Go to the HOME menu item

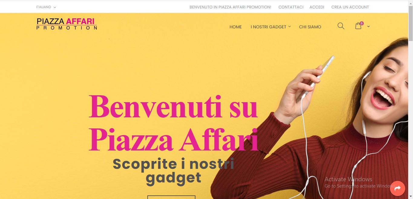[236, 27]
